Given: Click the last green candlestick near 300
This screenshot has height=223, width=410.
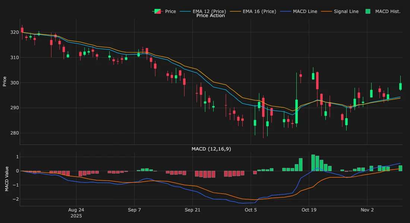Looking at the screenshot, I should [400, 86].
